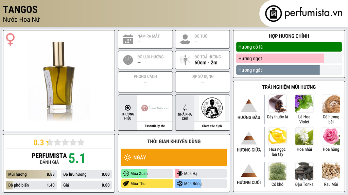Screen dimensions: 348x195
Task: Click the Phong Cách info box
Action: pyautogui.click(x=145, y=82)
